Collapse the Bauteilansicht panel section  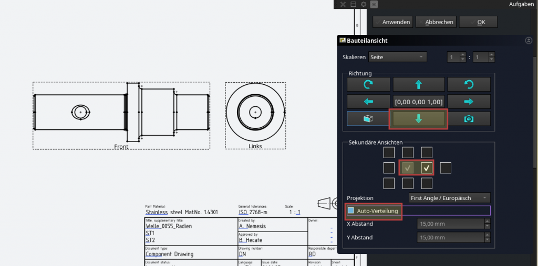[529, 40]
